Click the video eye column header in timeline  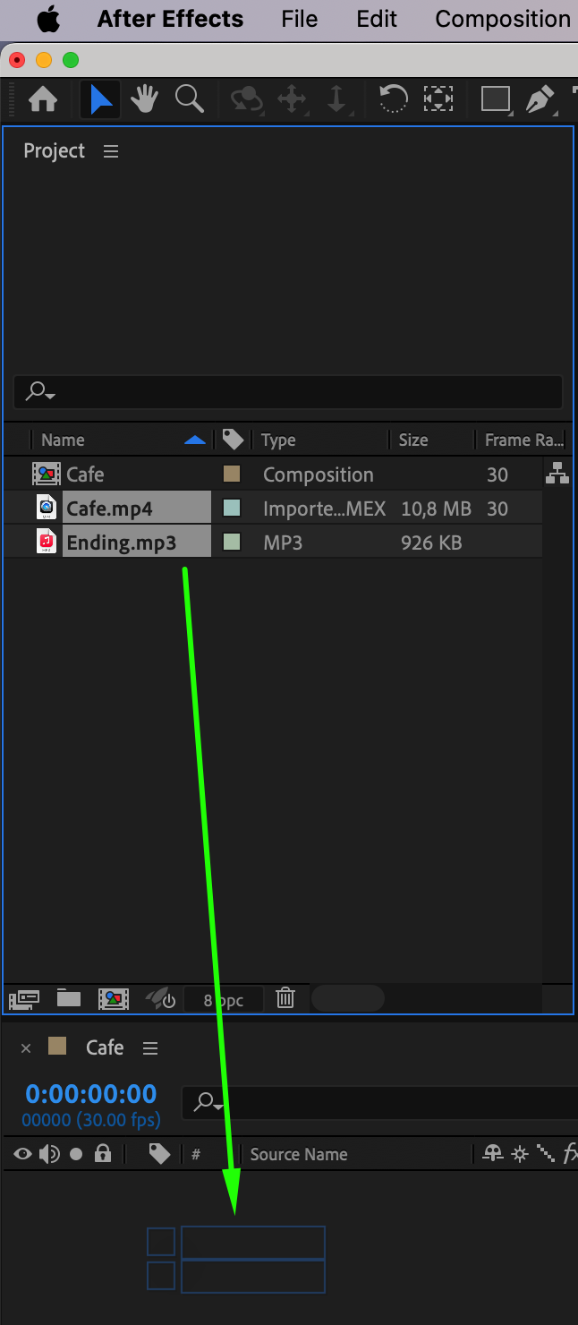(x=22, y=1154)
